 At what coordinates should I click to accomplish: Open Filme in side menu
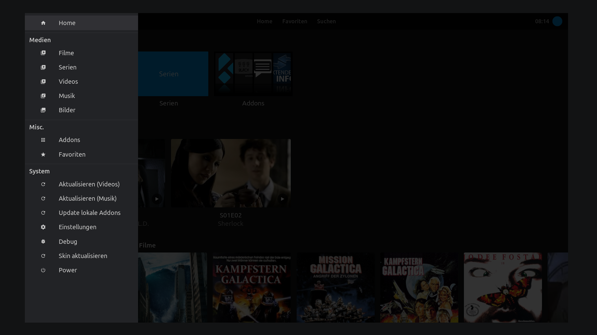[x=81, y=53]
